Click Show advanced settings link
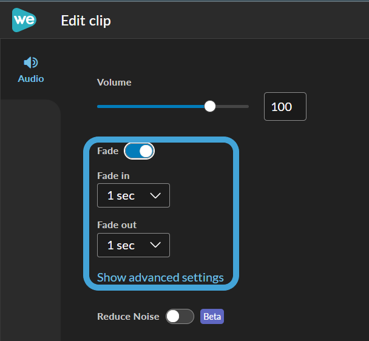The width and height of the screenshot is (369, 341). [160, 277]
